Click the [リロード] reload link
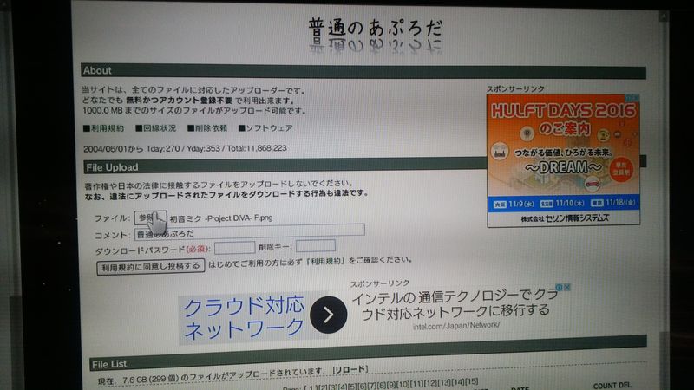The height and width of the screenshot is (390, 694). click(x=350, y=370)
